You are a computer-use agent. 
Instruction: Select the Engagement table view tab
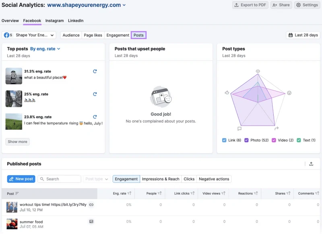(126, 179)
